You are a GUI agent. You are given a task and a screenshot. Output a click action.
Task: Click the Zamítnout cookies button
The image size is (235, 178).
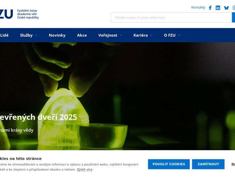(x=208, y=164)
